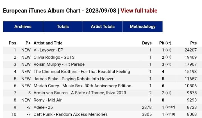202x118 pixels.
Task: Open the View full table link
Action: [139, 11]
